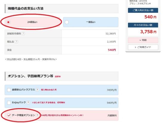Click the help icon beside 割賦販売価格

23,34
